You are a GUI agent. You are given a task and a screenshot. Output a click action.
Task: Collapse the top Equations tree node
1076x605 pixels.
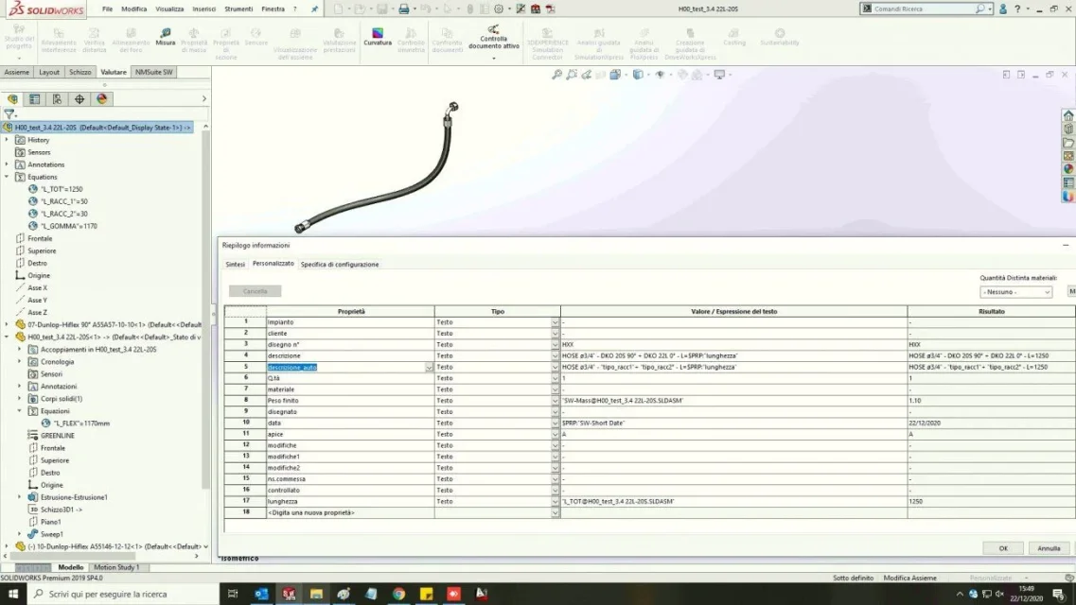pos(7,177)
